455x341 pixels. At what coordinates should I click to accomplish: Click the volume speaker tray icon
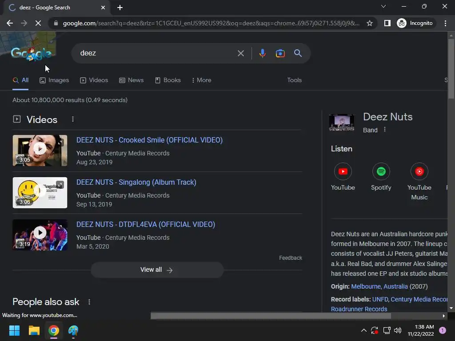pos(398,330)
